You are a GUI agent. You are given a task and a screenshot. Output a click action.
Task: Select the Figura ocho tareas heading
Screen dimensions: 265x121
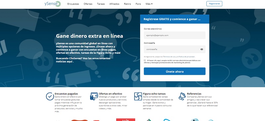coord(154,94)
